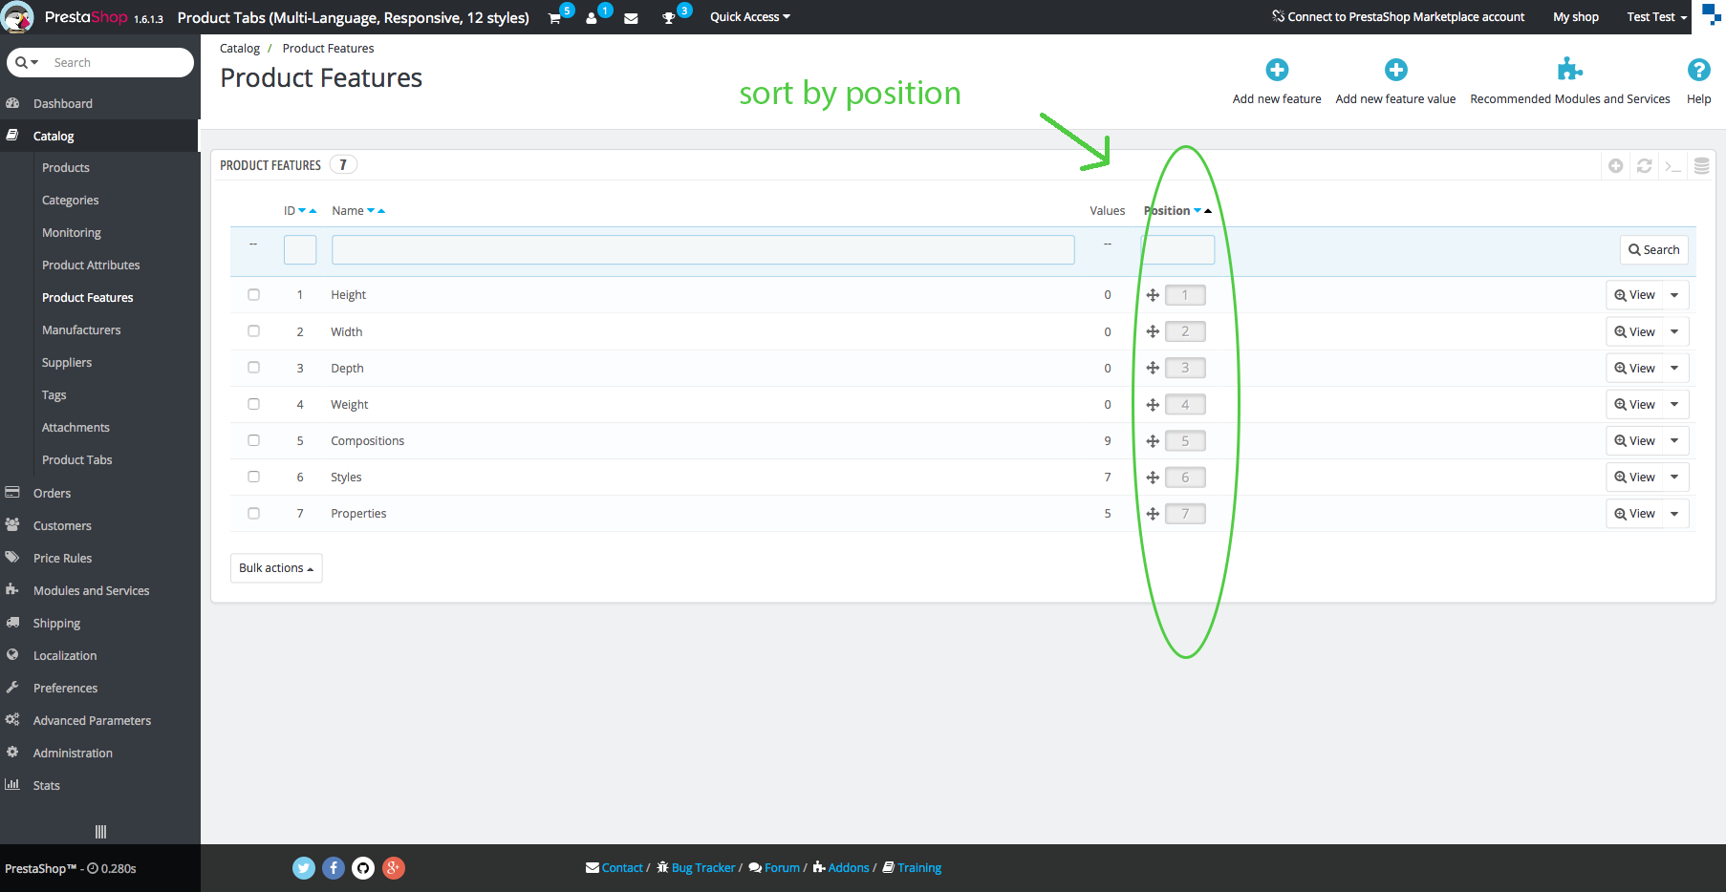
Task: Focus the ID filter input field
Action: (300, 250)
